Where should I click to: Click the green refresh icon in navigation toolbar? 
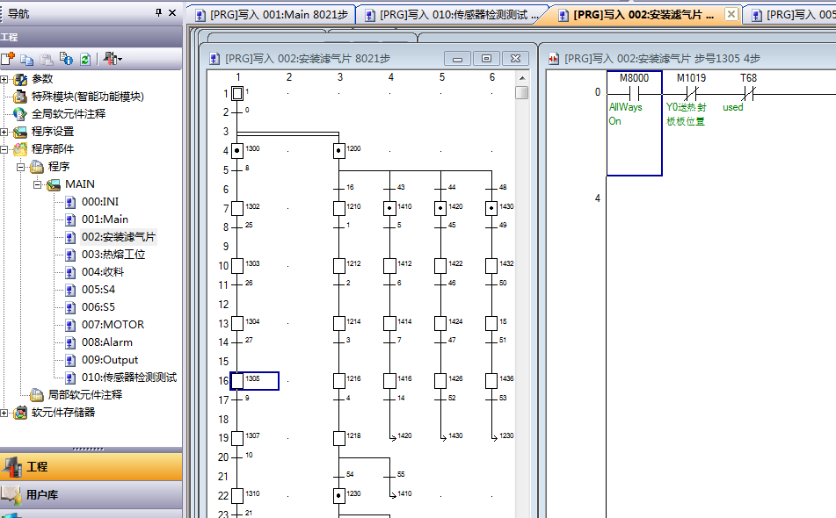click(85, 59)
